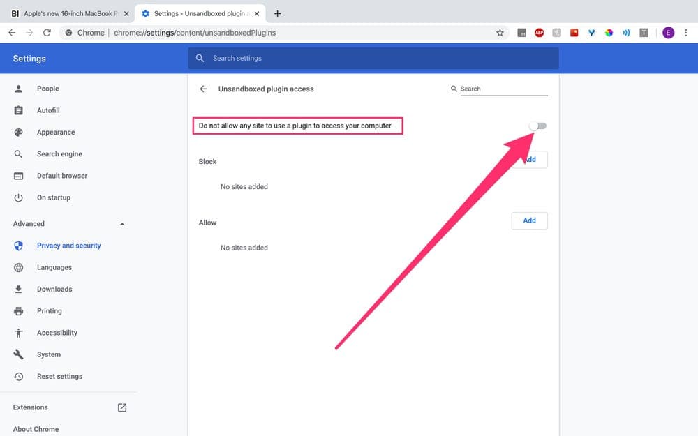The image size is (698, 436).
Task: Click the Languages globe icon
Action: click(18, 267)
